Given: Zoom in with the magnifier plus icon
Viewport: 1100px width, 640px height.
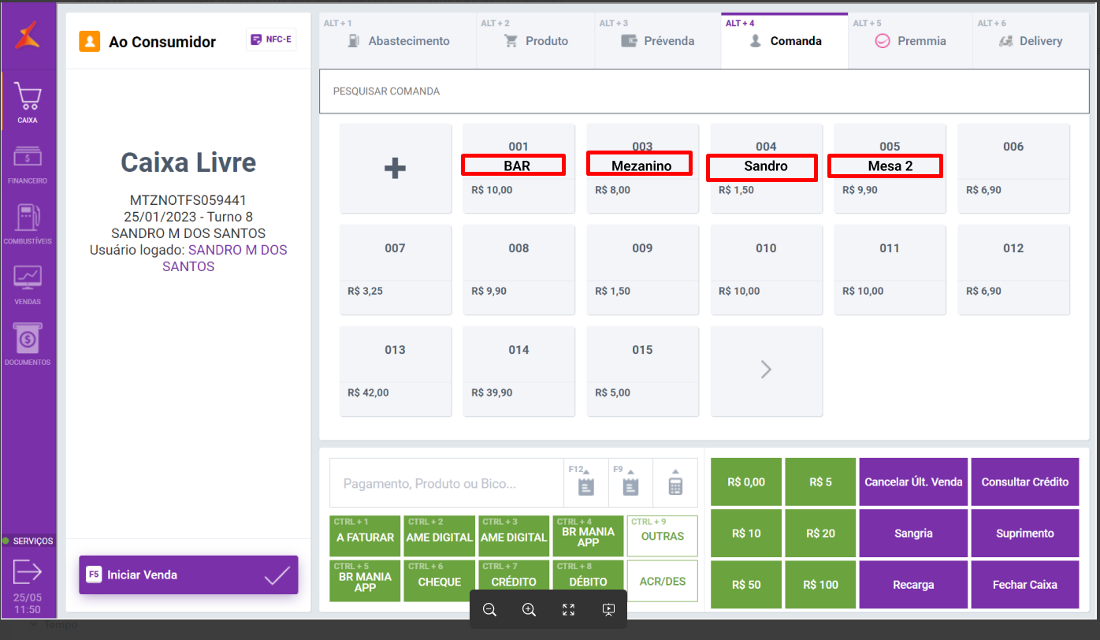Looking at the screenshot, I should [x=529, y=609].
